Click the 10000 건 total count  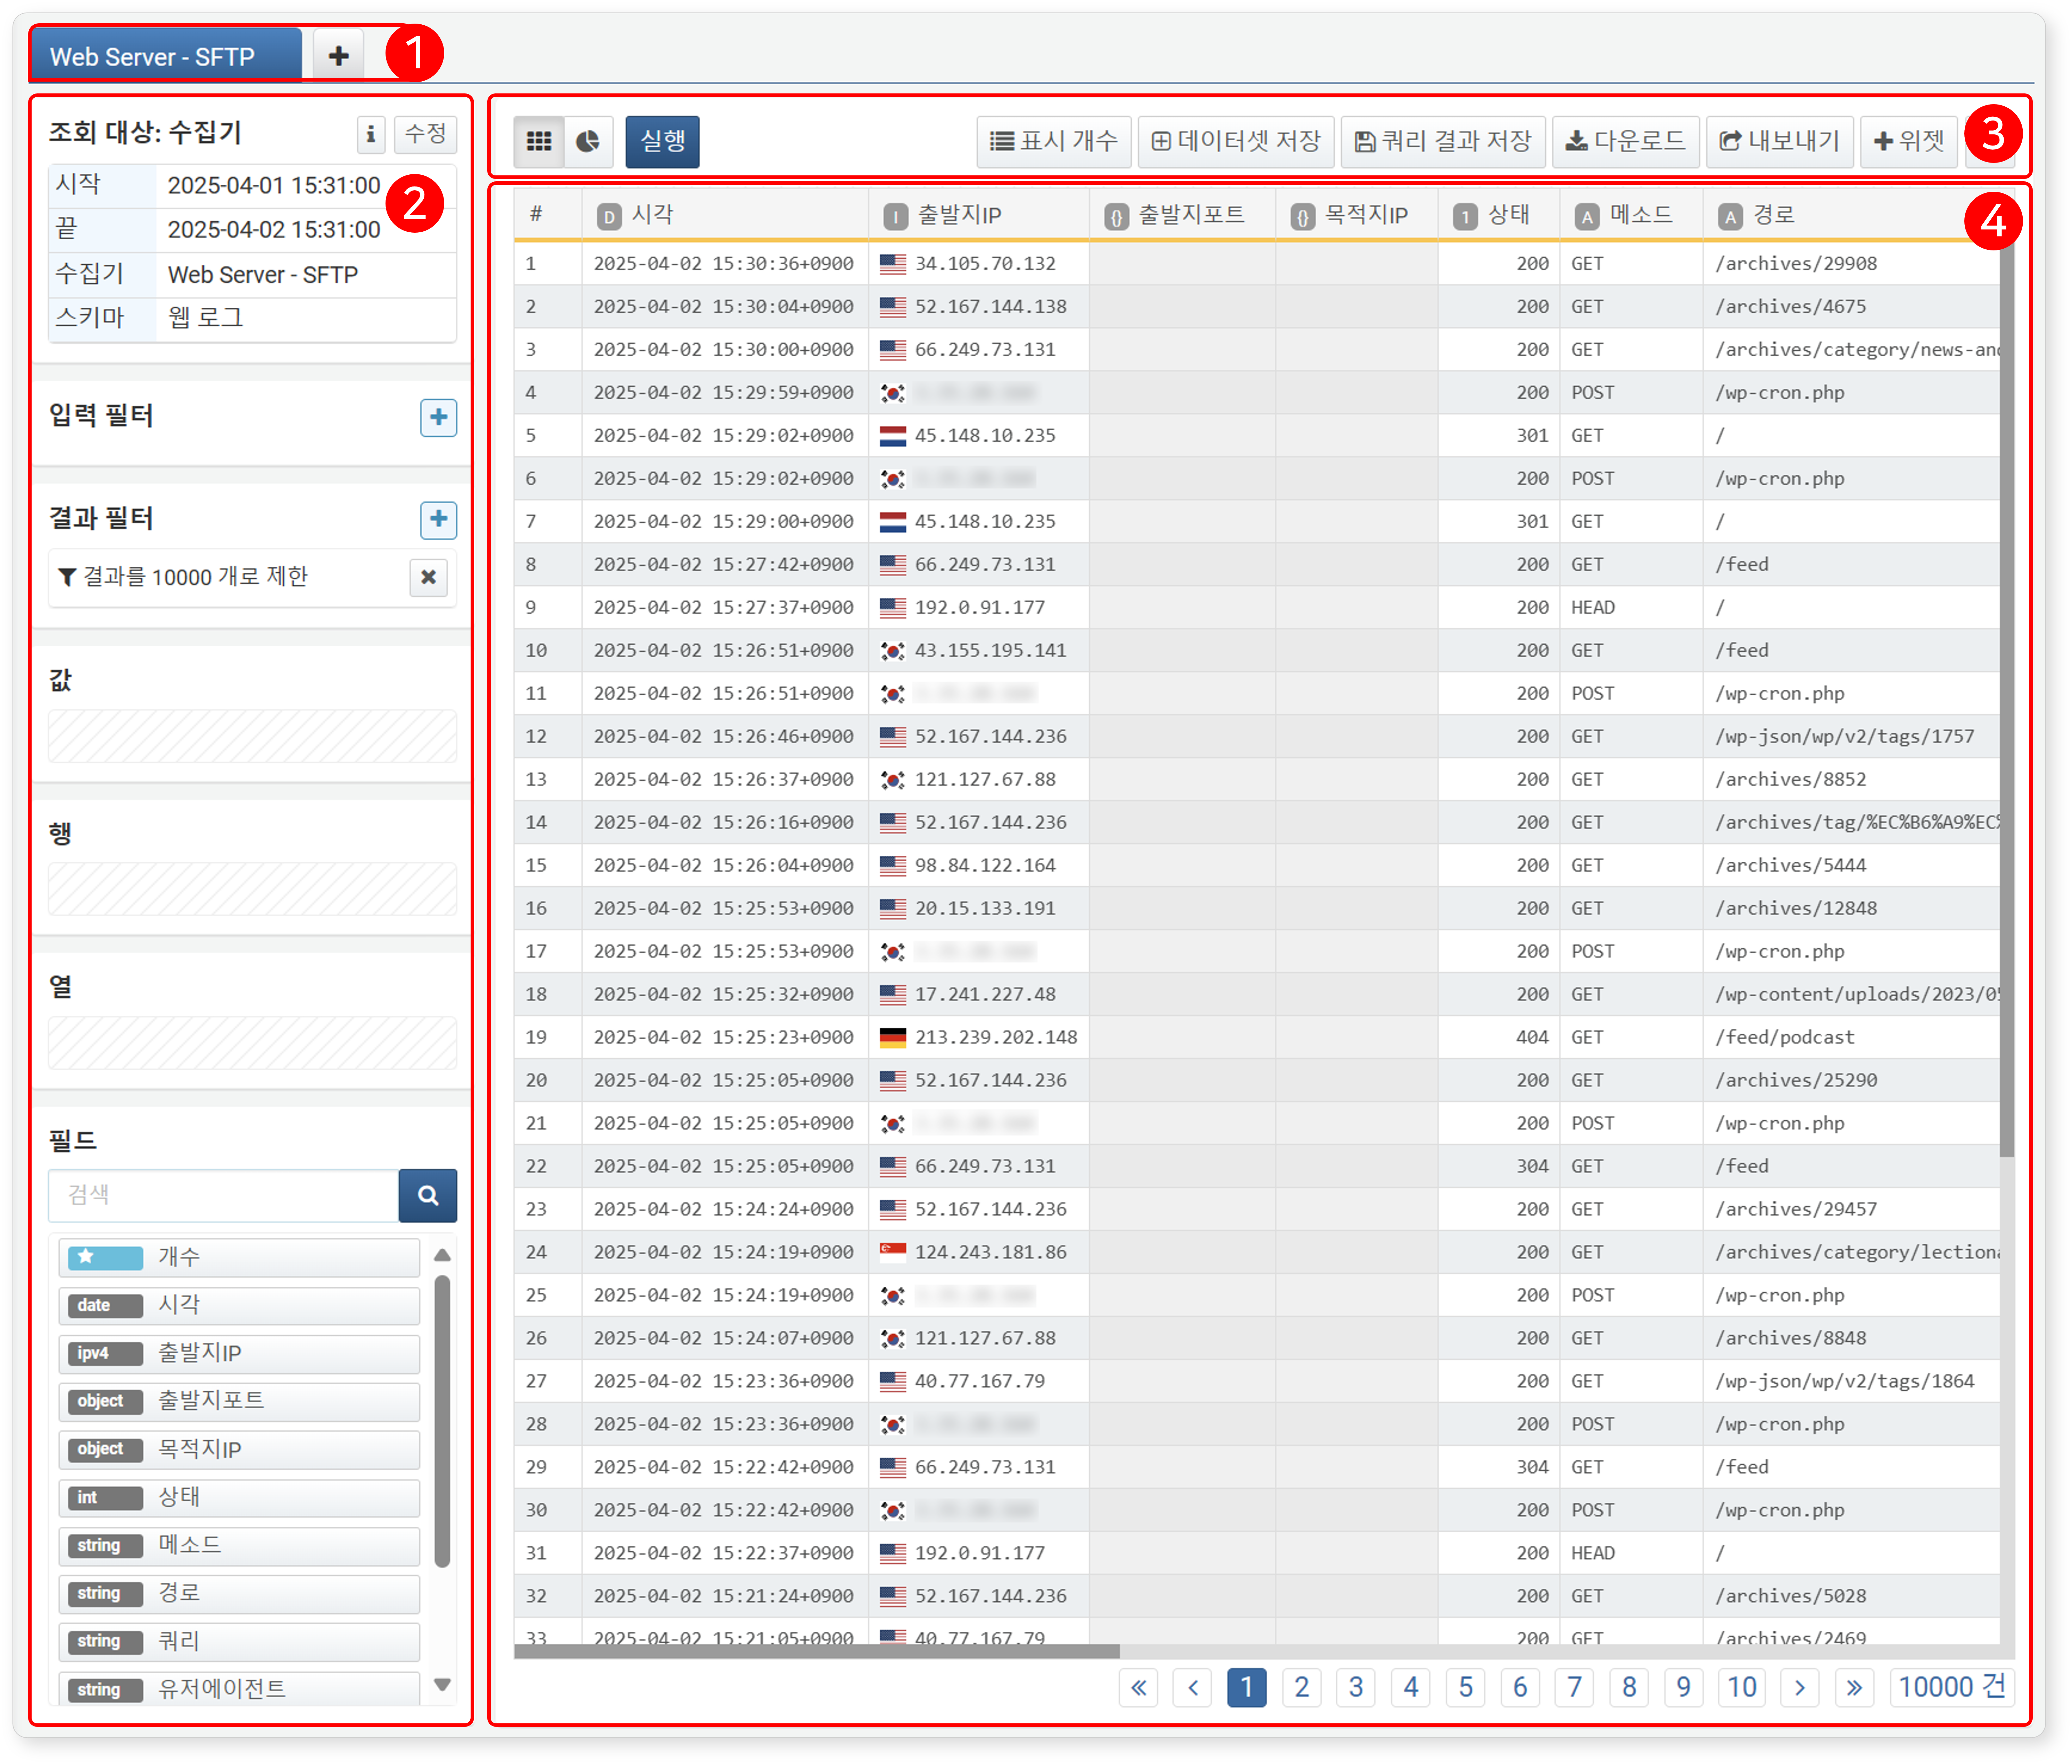pyautogui.click(x=1952, y=1688)
